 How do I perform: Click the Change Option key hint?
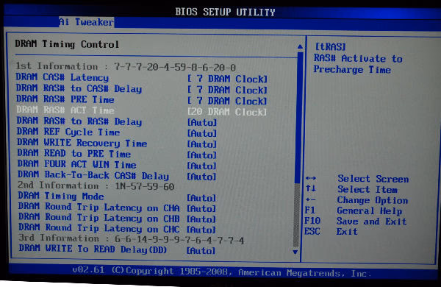tap(373, 200)
